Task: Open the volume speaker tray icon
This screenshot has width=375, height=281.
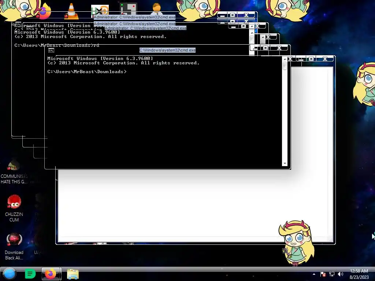Action: [x=340, y=274]
